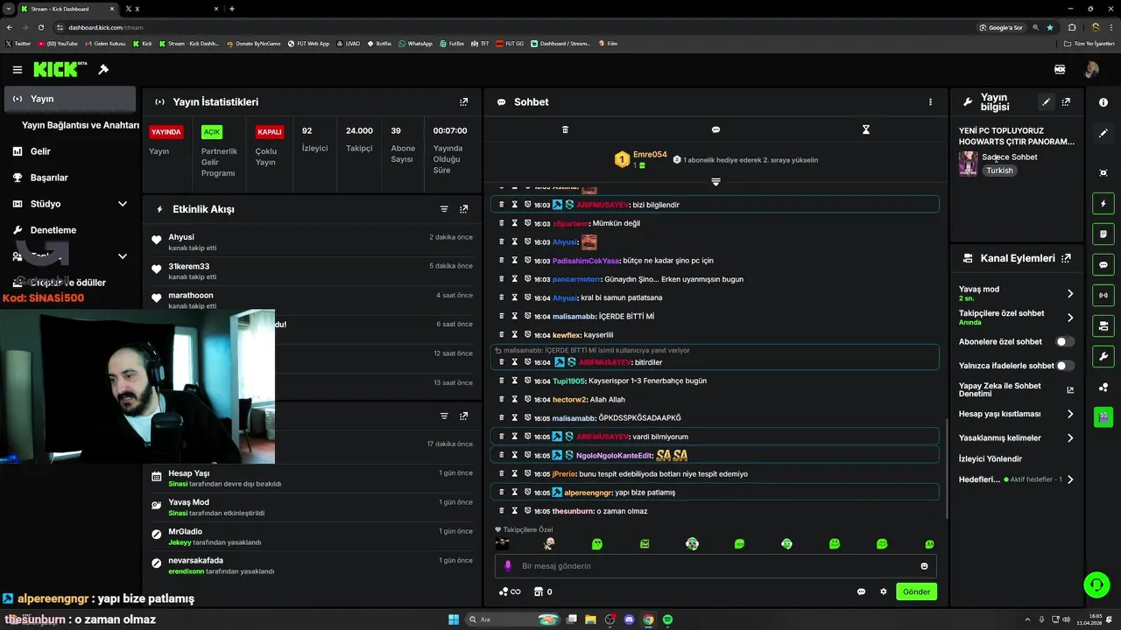Viewport: 1121px width, 630px height.
Task: Click the broadcast signal icon in the right sidebar
Action: 1103,295
